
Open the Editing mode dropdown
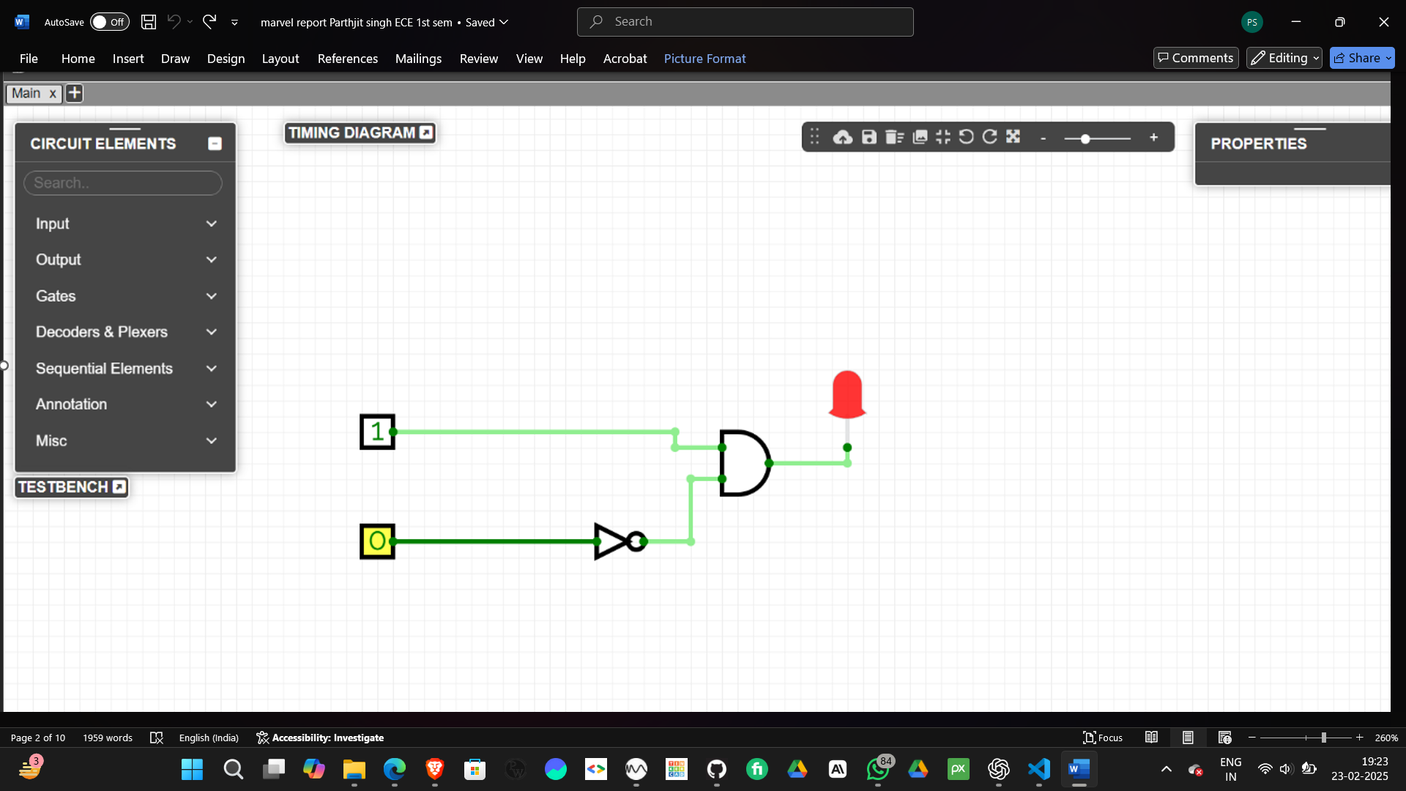[x=1284, y=58]
